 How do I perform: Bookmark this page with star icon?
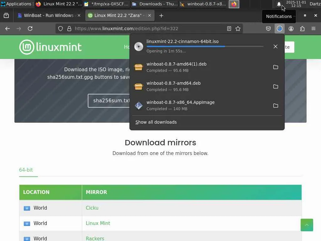(238, 29)
